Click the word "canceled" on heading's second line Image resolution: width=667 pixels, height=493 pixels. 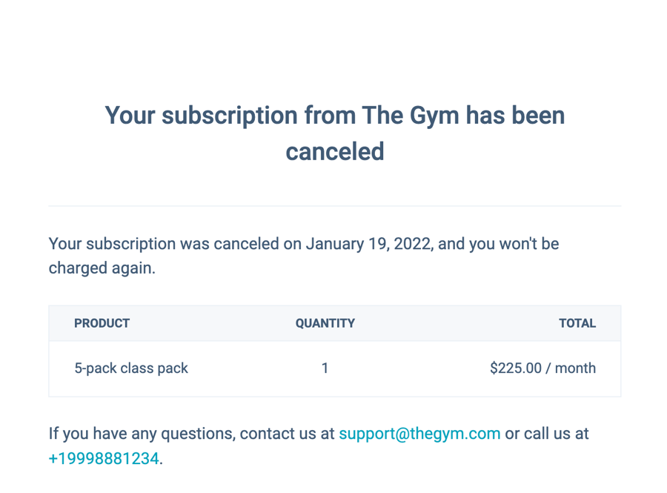click(334, 152)
